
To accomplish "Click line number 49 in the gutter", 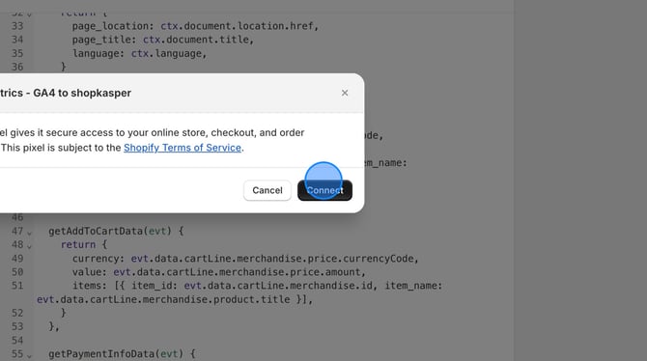I will click(x=17, y=259).
